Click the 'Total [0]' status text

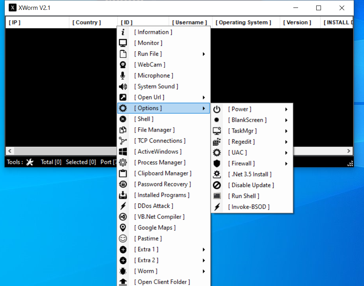coord(51,162)
